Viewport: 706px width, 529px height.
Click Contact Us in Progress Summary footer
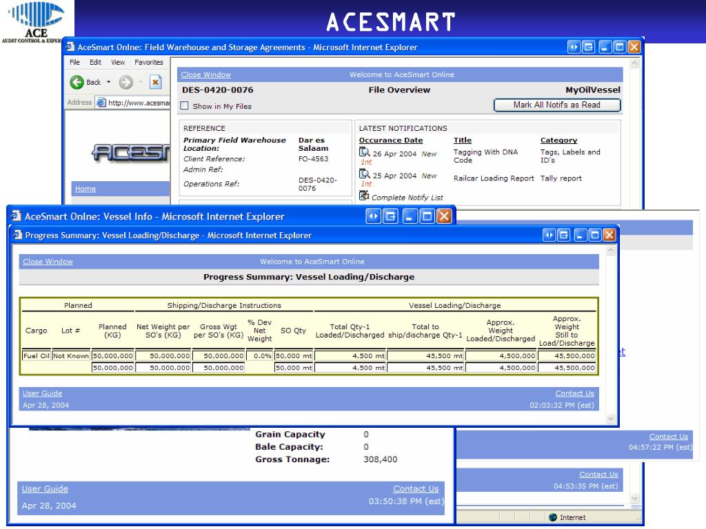click(574, 393)
